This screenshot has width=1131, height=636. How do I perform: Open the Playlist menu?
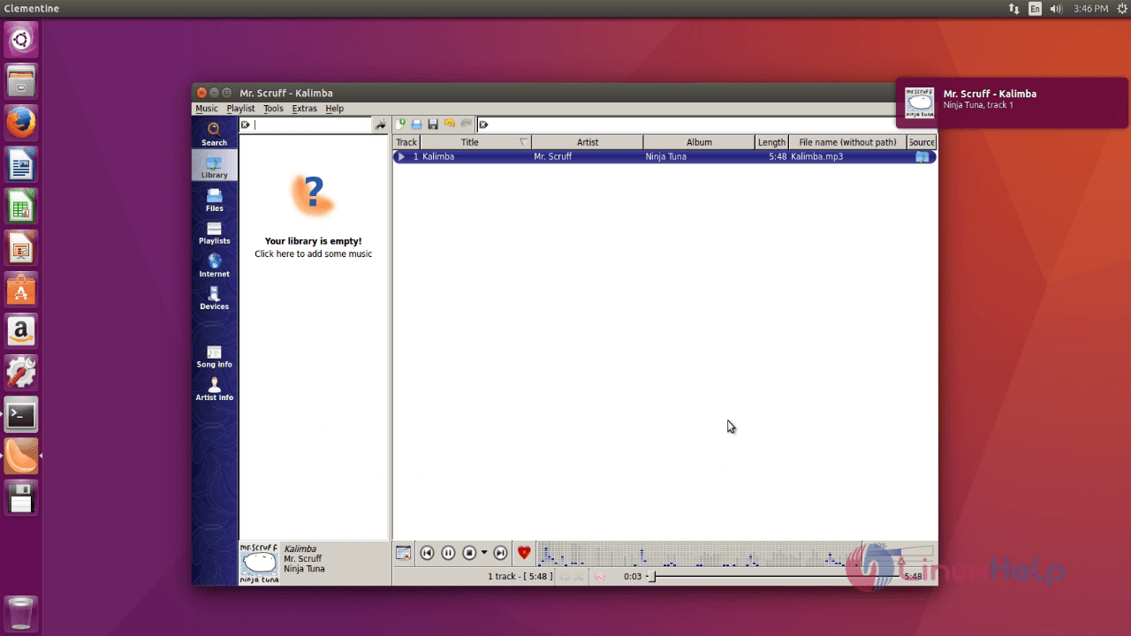[240, 109]
